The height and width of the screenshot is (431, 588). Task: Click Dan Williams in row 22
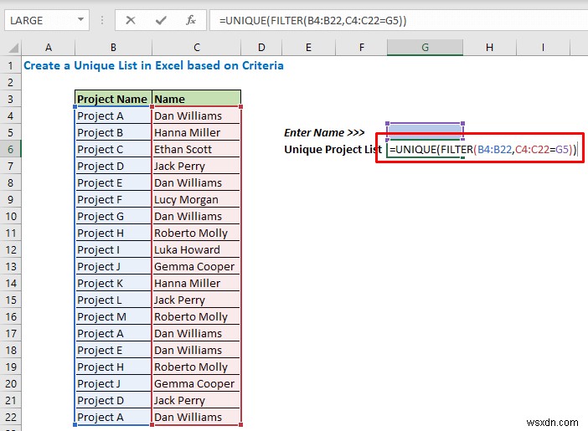click(196, 417)
